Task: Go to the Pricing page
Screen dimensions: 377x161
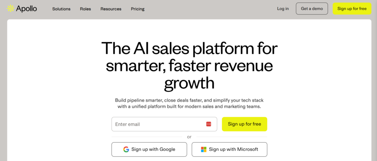Action: coord(138,9)
